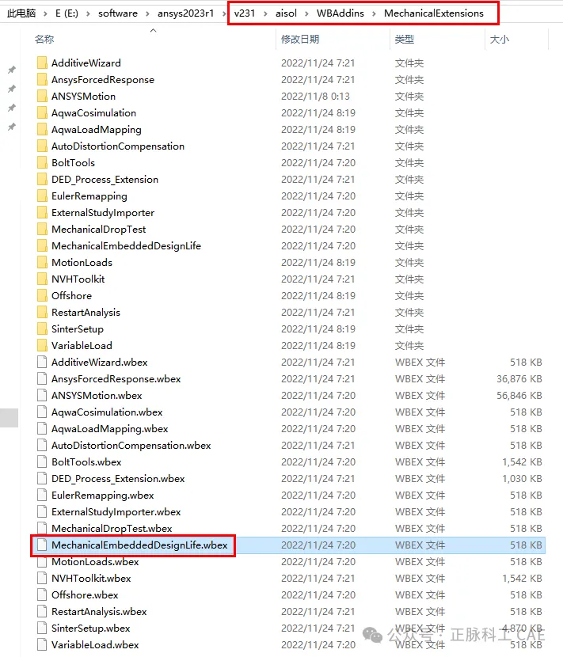Select the AdditiveWizard.wbex file icon
563x657 pixels.
[x=42, y=362]
